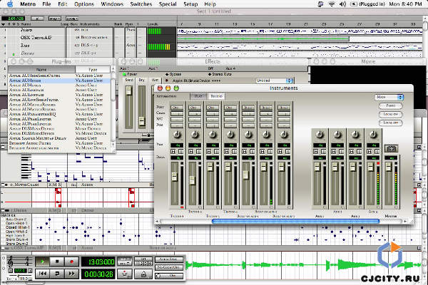This screenshot has width=428, height=285.
Task: Click the treble clef time signature display
Action: 19,261
